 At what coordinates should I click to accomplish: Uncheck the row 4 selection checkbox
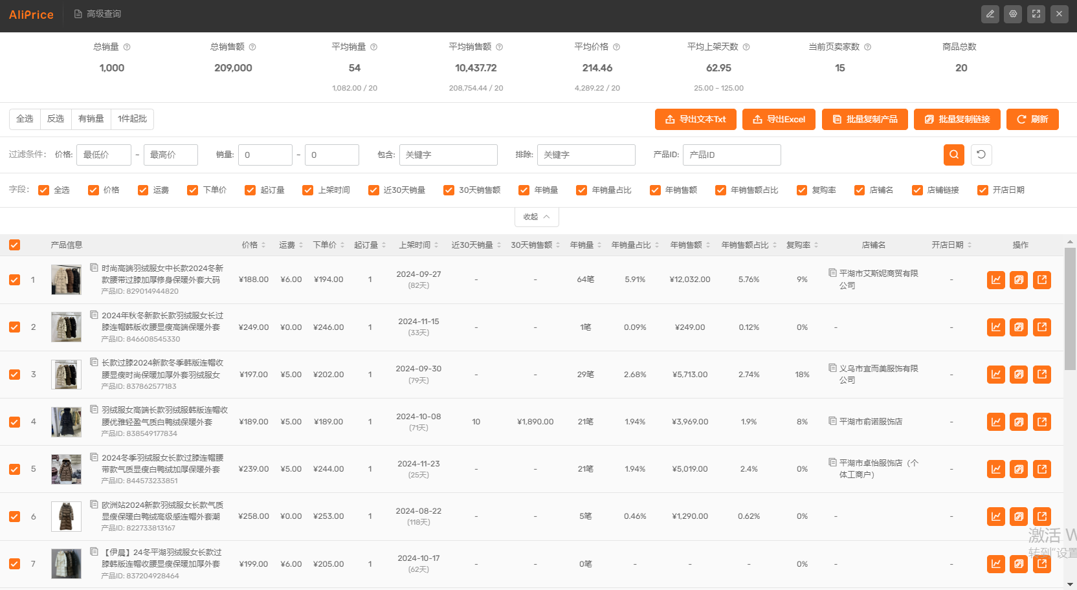pos(14,422)
